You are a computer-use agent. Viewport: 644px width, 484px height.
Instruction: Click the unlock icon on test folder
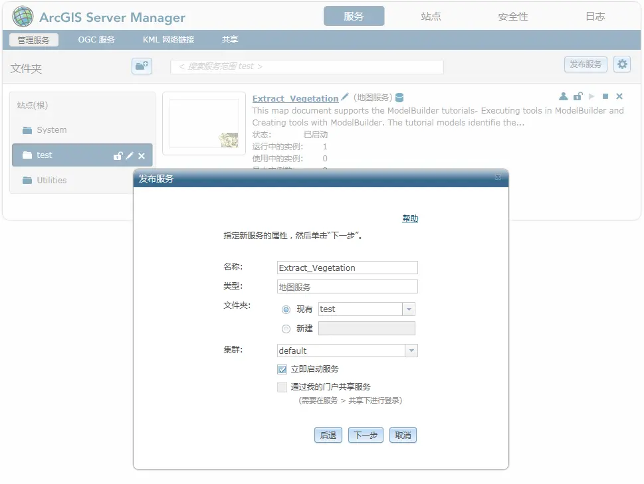pos(118,156)
